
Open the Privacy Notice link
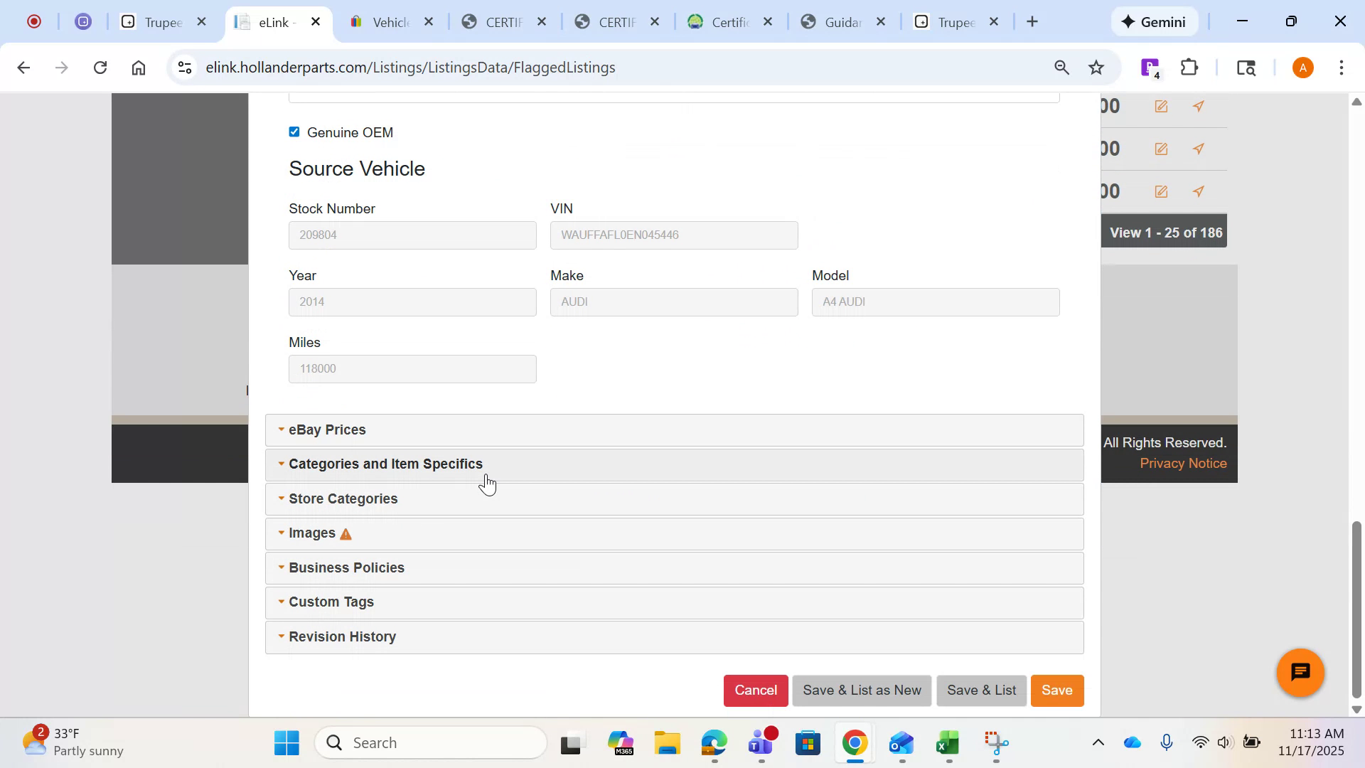click(1183, 463)
